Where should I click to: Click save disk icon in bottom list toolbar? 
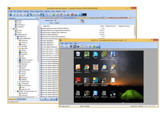[x=51, y=99]
